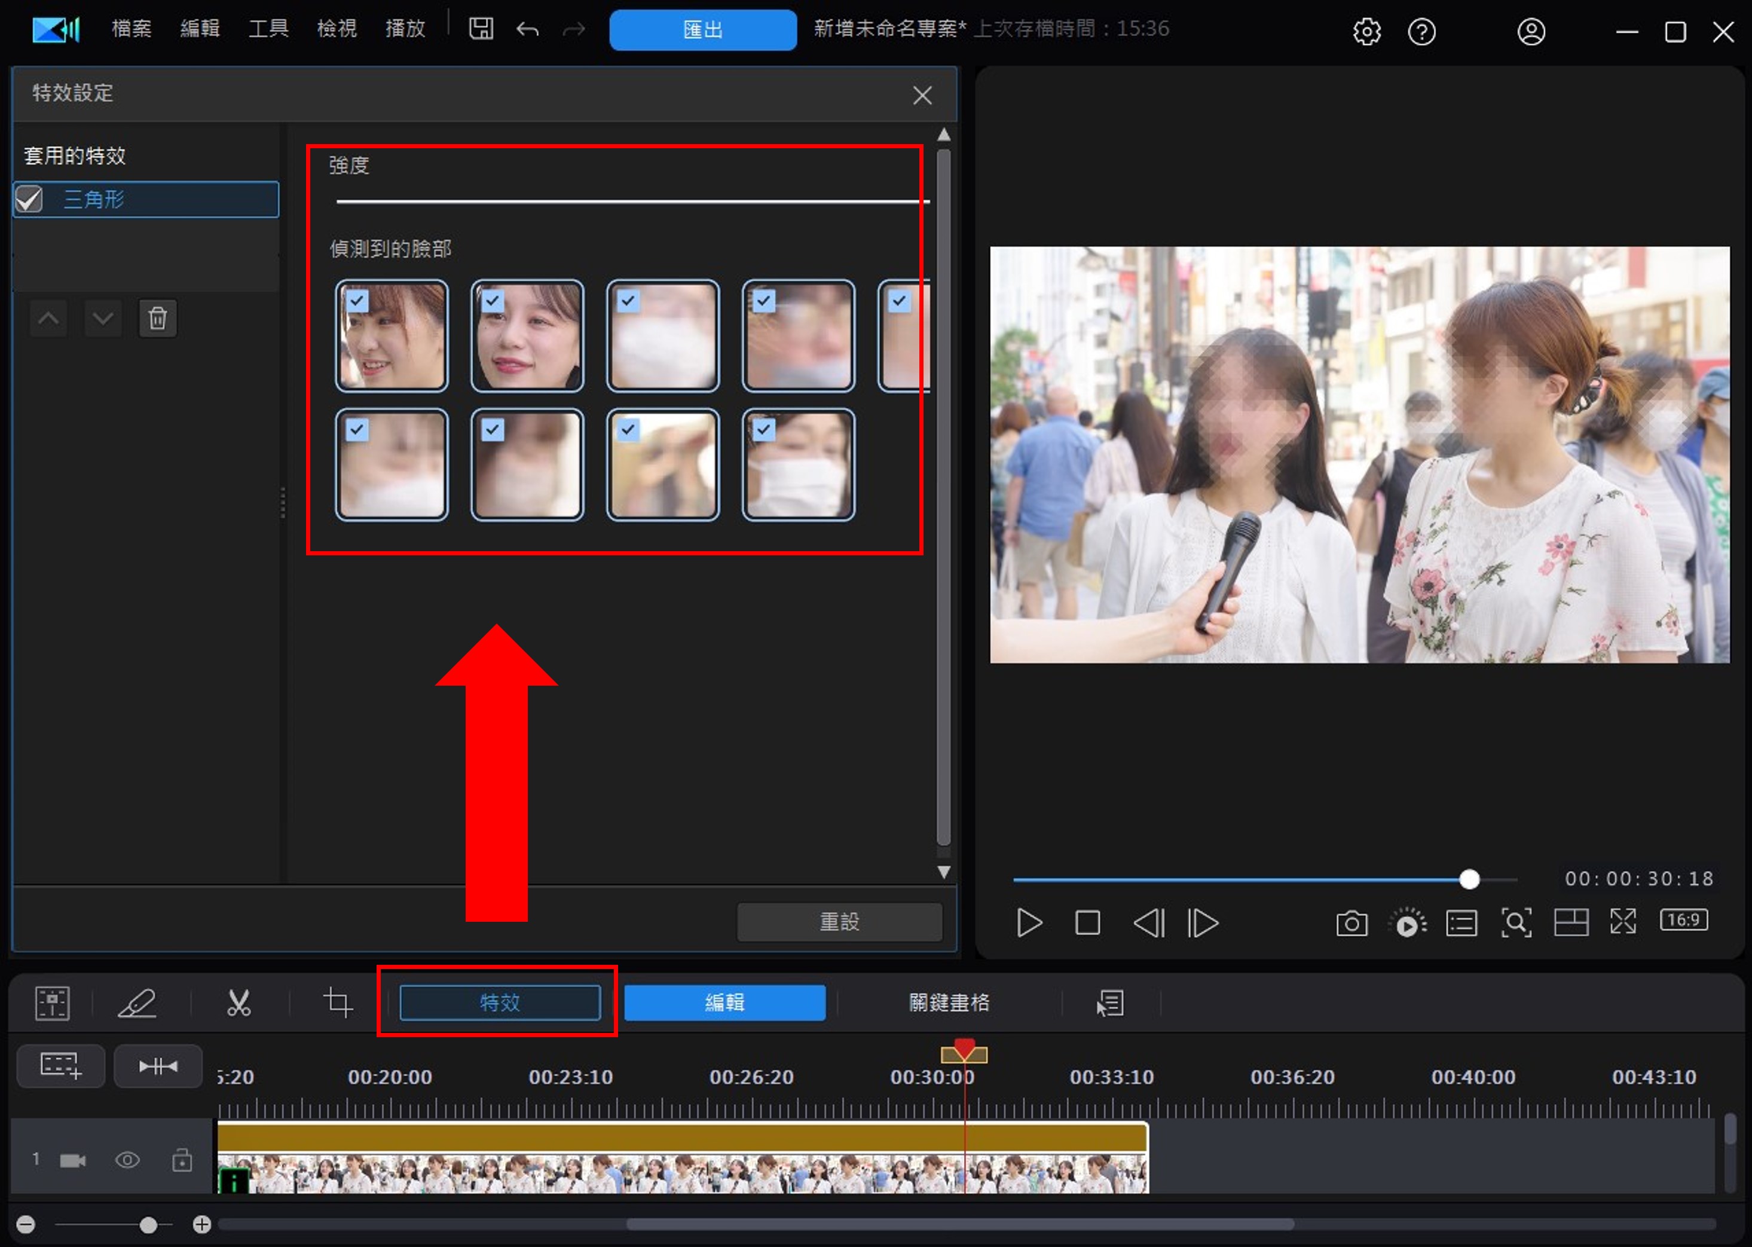This screenshot has width=1752, height=1247.
Task: Select the split scissors tool
Action: click(239, 1003)
